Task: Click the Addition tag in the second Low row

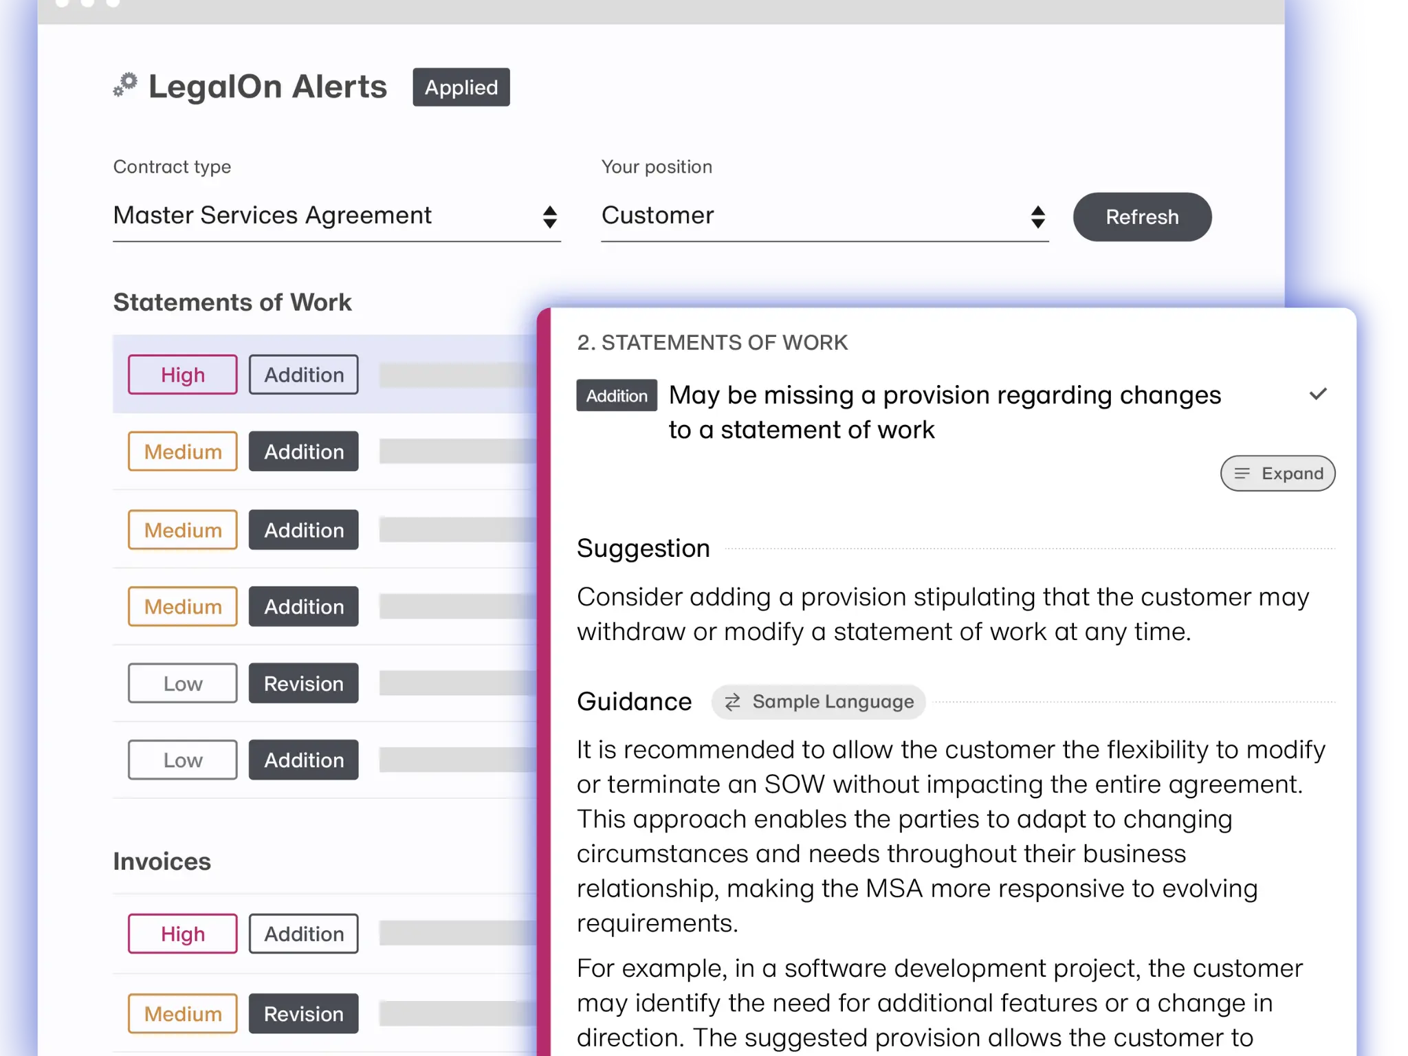Action: (303, 760)
